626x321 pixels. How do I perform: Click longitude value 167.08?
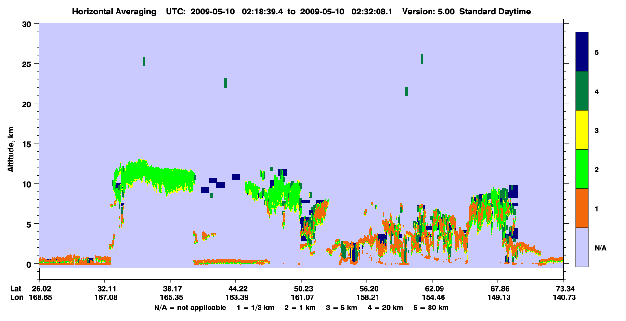click(106, 297)
